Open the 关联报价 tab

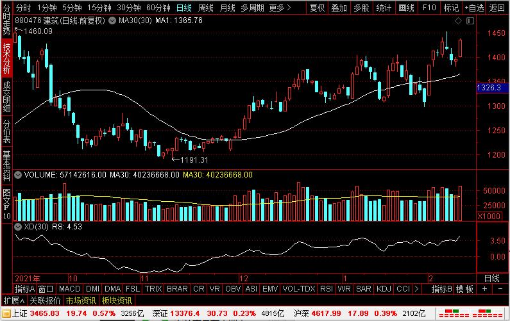45,300
